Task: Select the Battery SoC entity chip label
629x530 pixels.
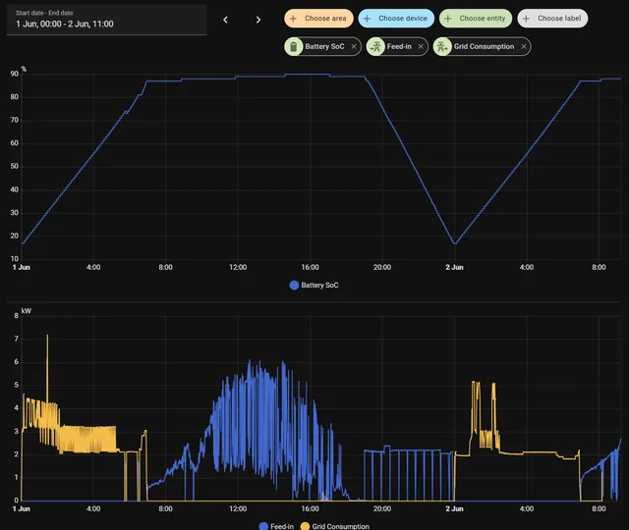Action: 324,46
